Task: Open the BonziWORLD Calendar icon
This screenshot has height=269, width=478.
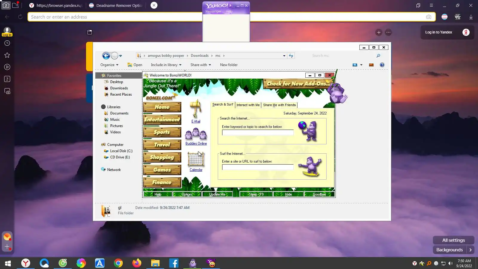Action: [196, 159]
